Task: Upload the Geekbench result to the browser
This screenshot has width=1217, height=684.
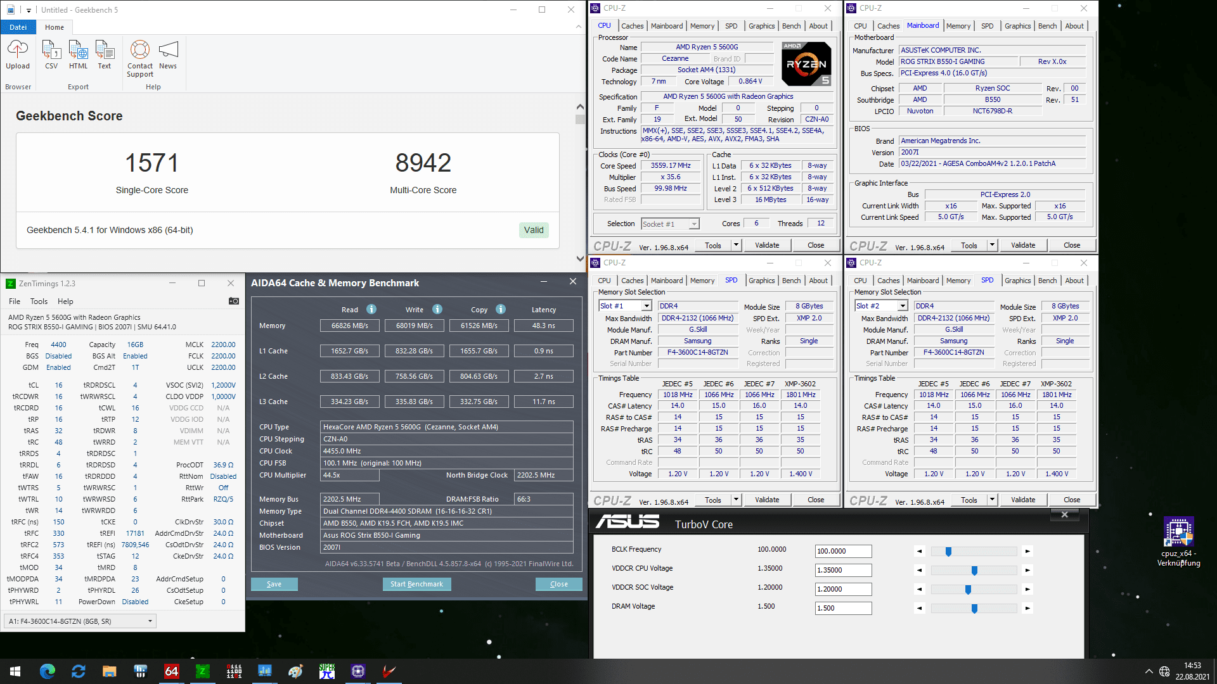Action: 18,54
